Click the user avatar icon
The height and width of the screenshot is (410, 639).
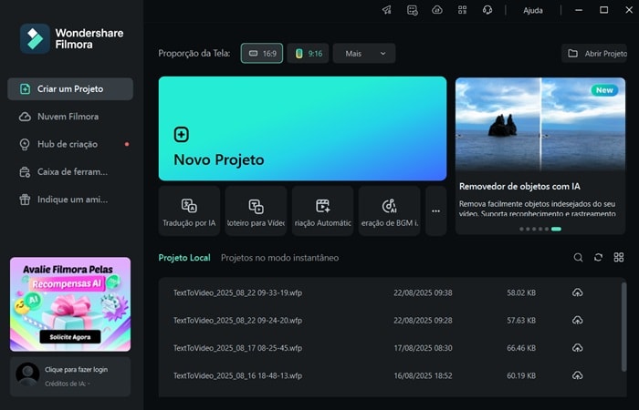click(27, 374)
